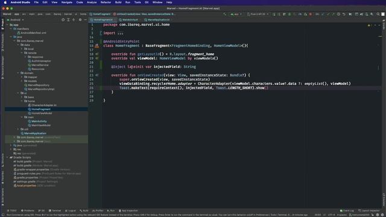The width and height of the screenshot is (386, 217).
Task: Collapse the Gradle Scripts node arrow
Action: point(7,157)
